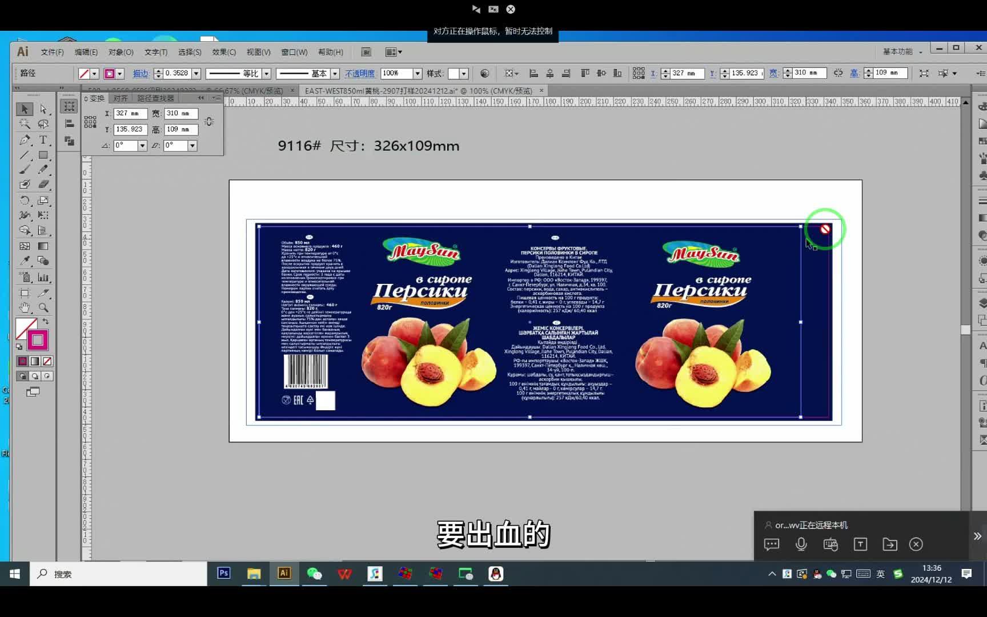Open the variable width profile 等比 dropdown
Viewport: 987px width, 617px height.
tap(266, 74)
